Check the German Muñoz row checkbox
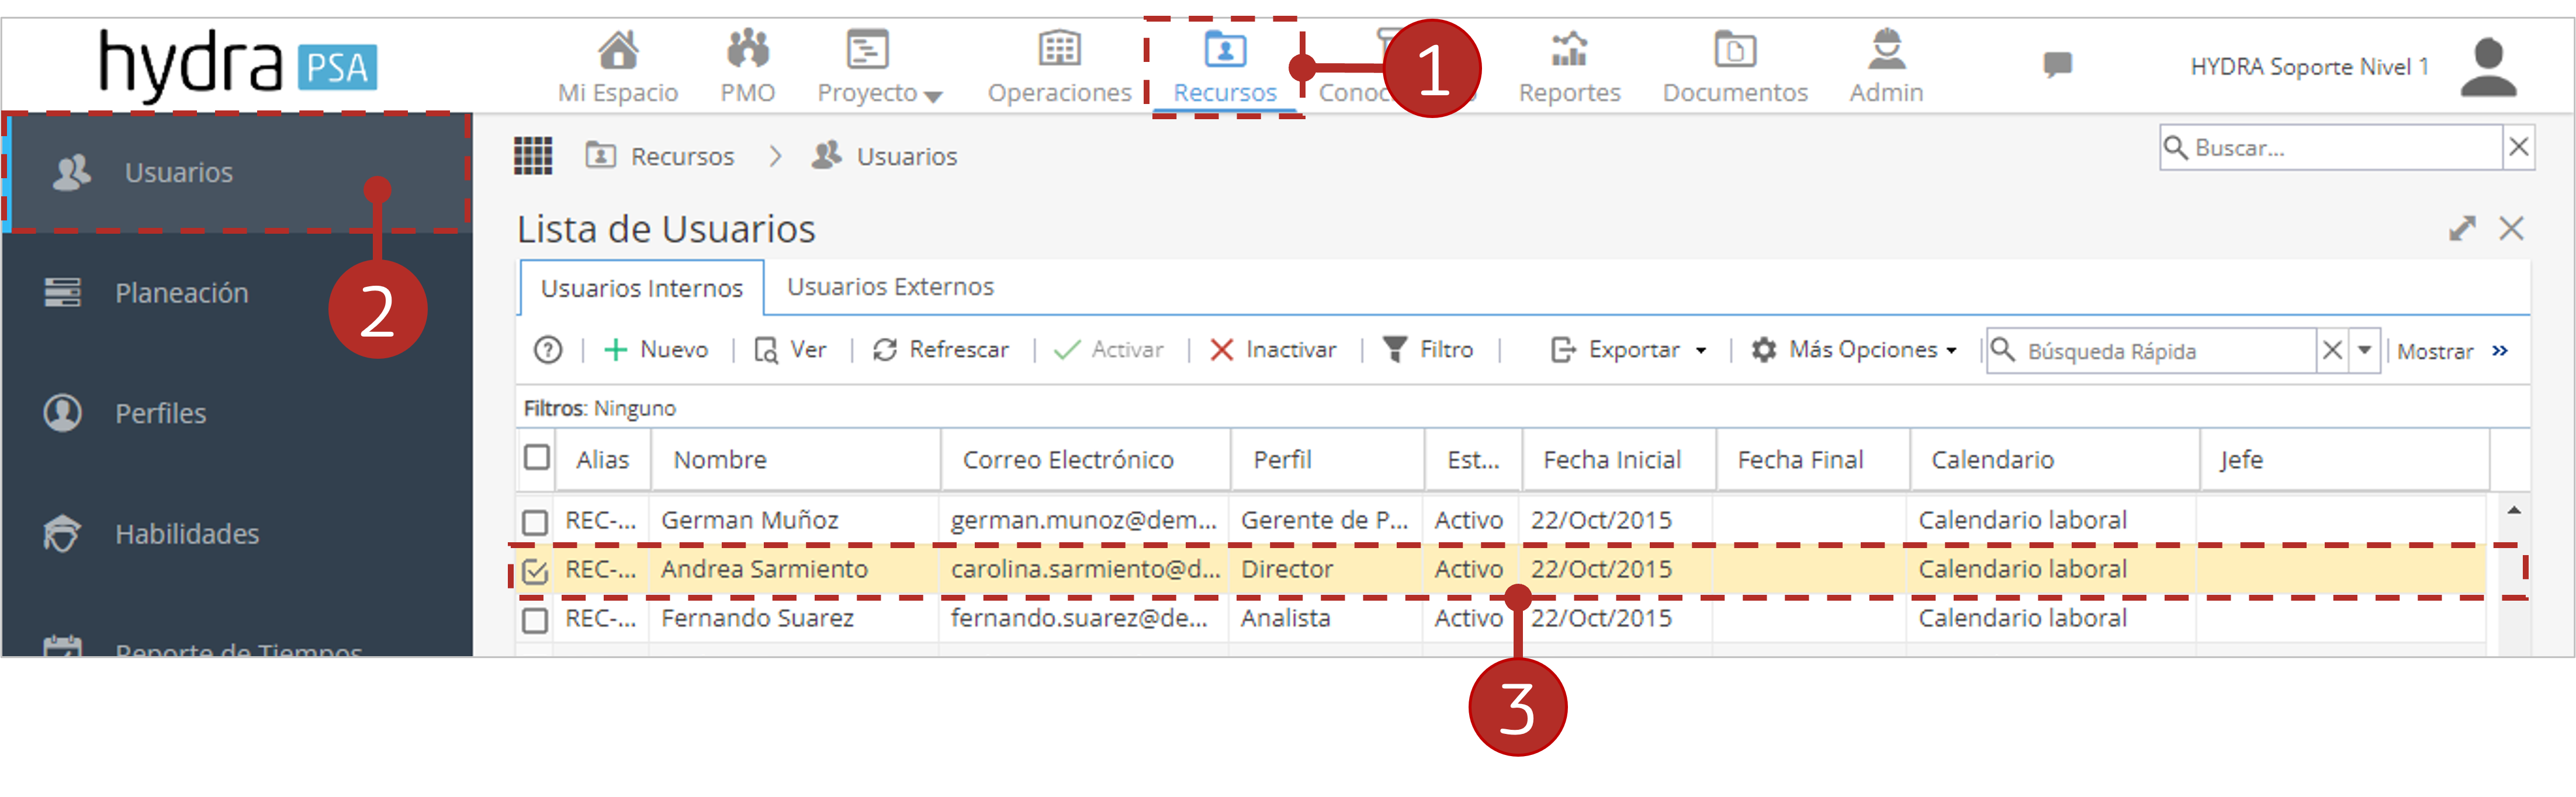This screenshot has height=797, width=2576. [x=535, y=522]
